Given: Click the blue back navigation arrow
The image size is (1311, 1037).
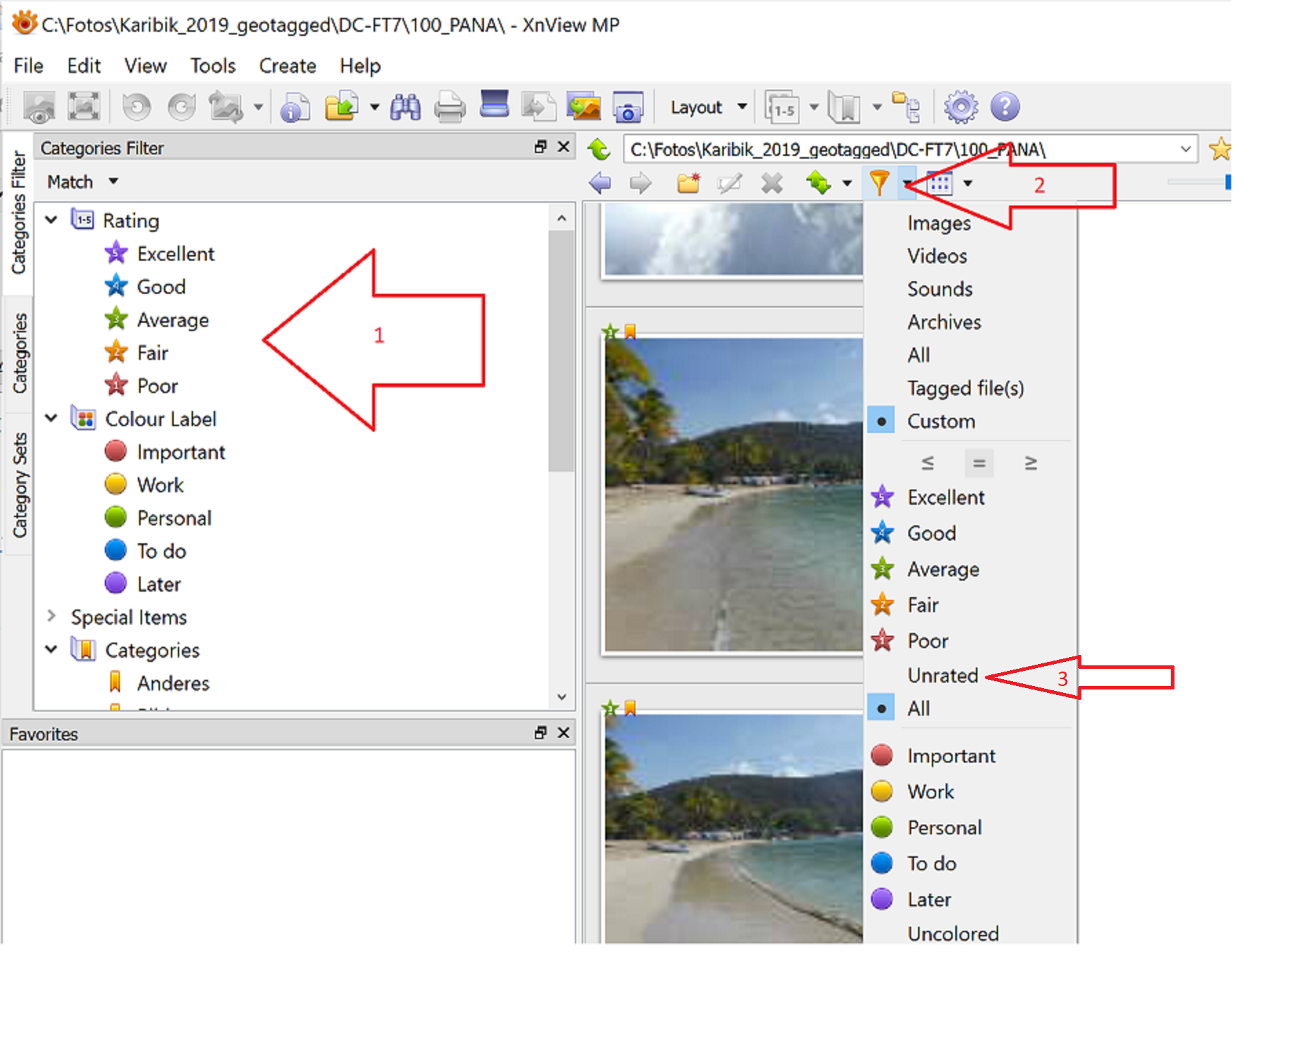Looking at the screenshot, I should (x=600, y=183).
